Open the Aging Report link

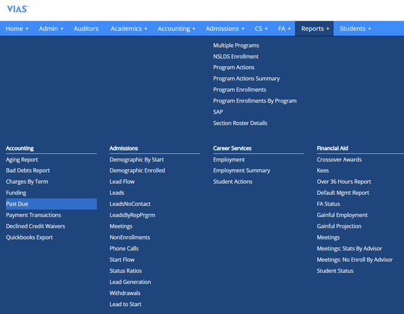click(x=22, y=160)
